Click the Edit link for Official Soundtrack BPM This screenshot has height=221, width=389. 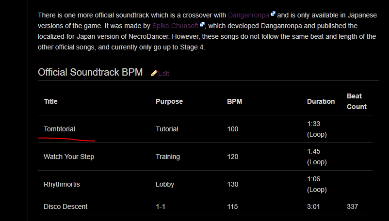(x=163, y=73)
